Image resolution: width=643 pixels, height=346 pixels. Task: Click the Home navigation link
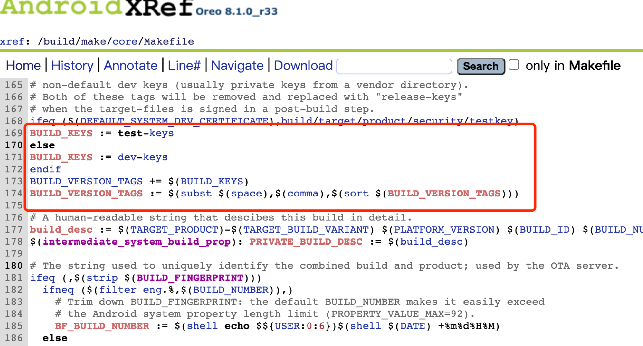click(x=23, y=66)
